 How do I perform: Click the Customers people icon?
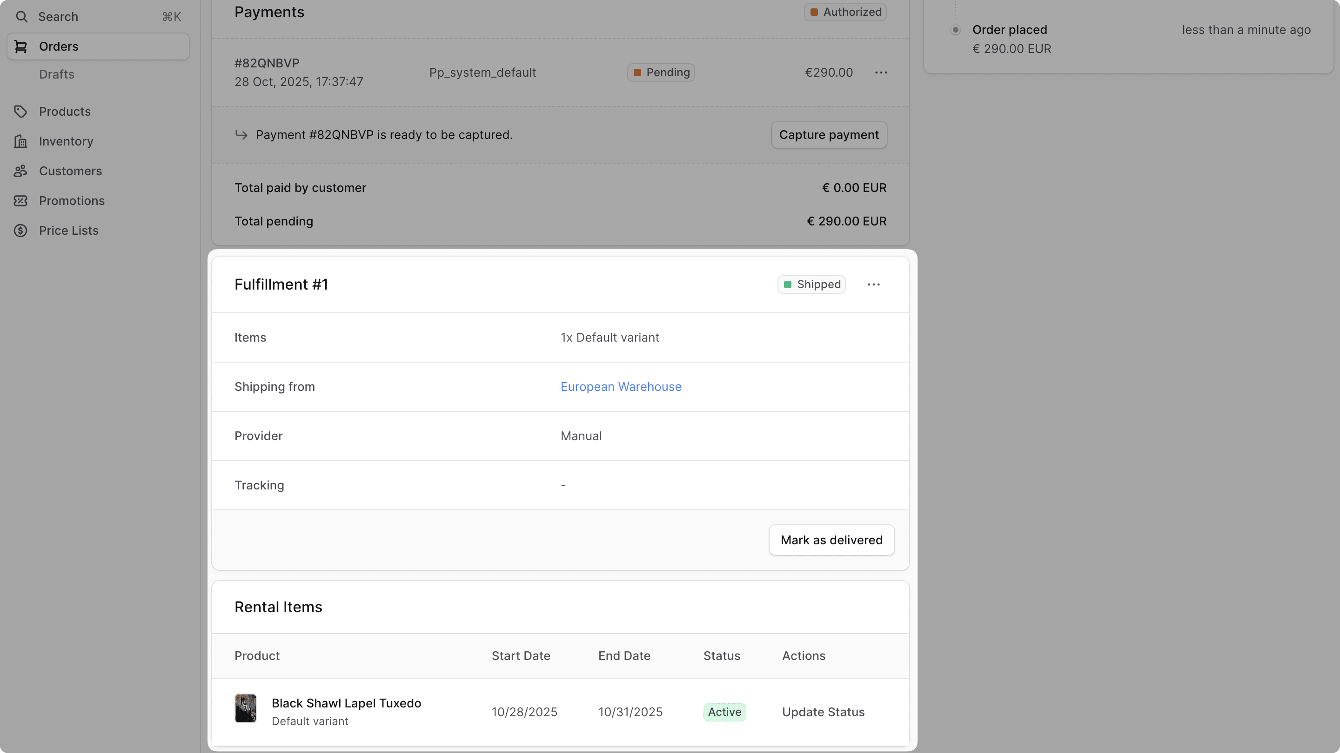click(x=21, y=171)
